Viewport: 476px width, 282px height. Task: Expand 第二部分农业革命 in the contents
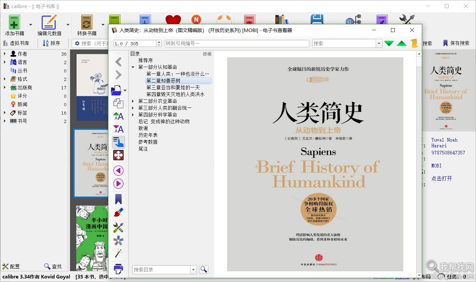[133, 101]
